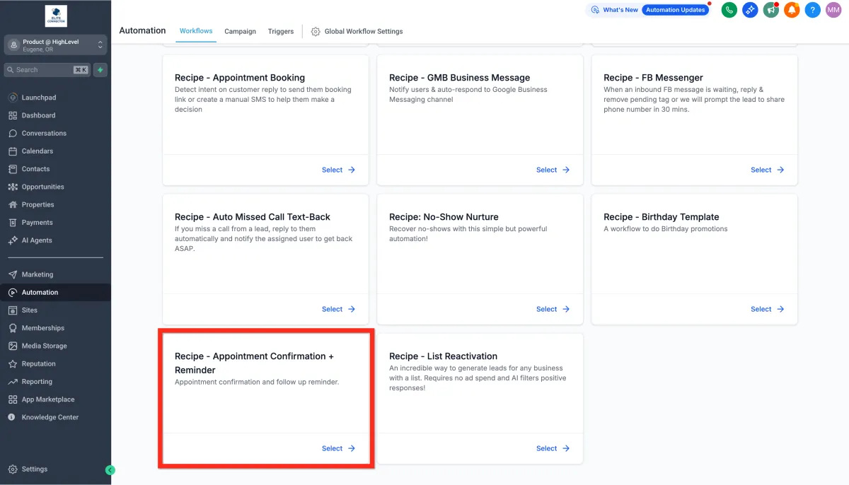Click the green phone dialer icon
This screenshot has height=485, width=849.
coord(729,10)
